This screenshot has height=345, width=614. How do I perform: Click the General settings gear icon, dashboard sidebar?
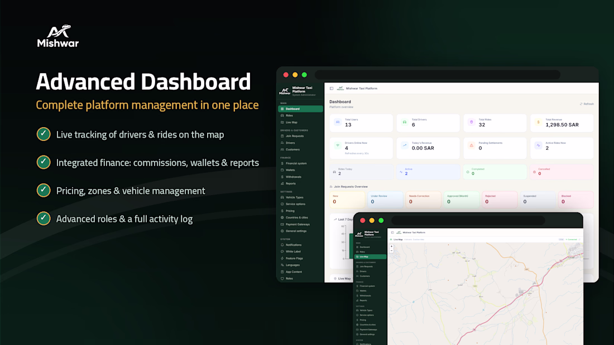(x=282, y=231)
